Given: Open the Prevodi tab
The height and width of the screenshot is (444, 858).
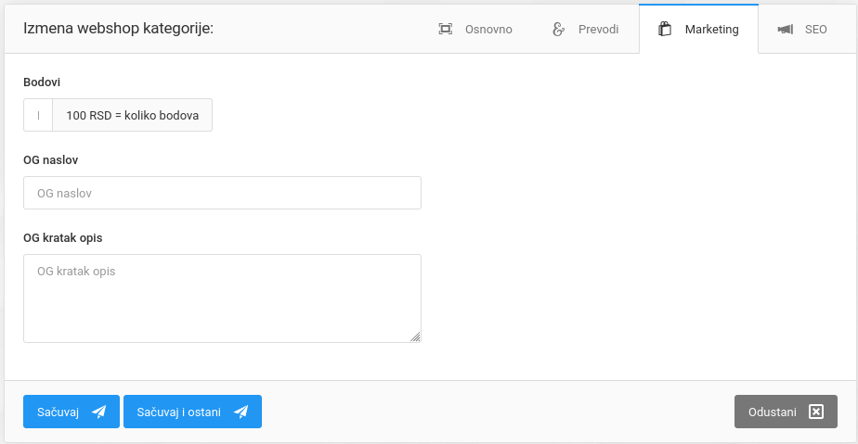Looking at the screenshot, I should point(598,30).
